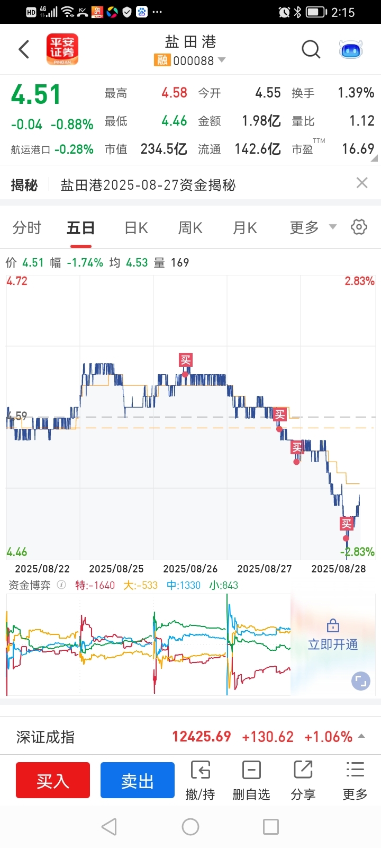
Task: Tap the fullscreen expand icon on chart
Action: click(360, 681)
